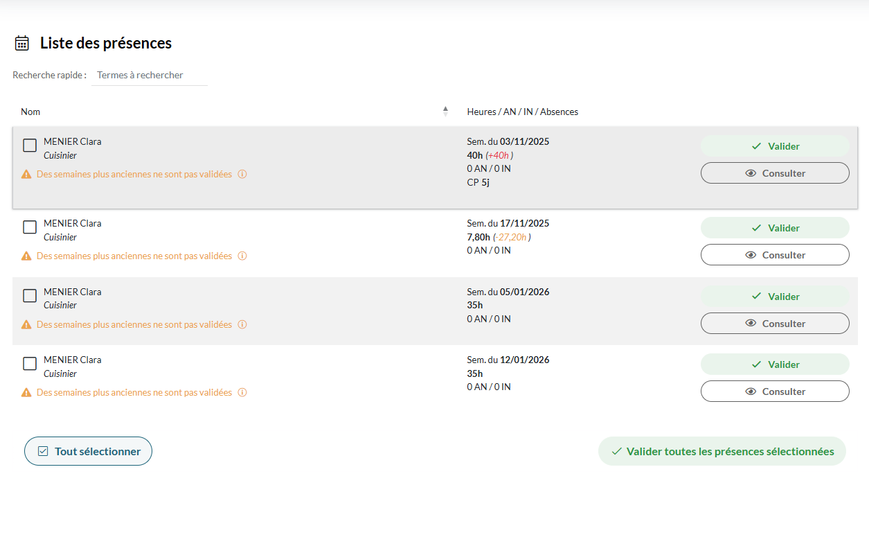
Task: Tick the checkbox for week of 17/11/2025
Action: [x=30, y=227]
